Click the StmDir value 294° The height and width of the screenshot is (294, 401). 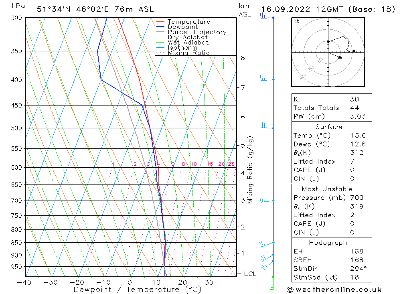click(x=358, y=268)
